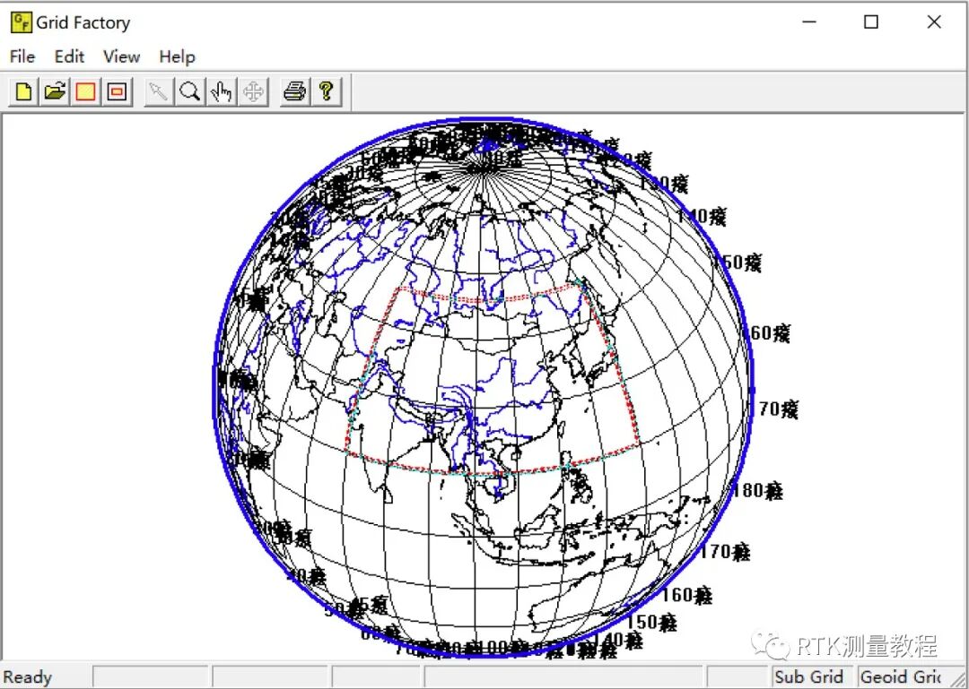Choose the arrow pointer tool
Image resolution: width=969 pixels, height=689 pixels.
tap(159, 92)
